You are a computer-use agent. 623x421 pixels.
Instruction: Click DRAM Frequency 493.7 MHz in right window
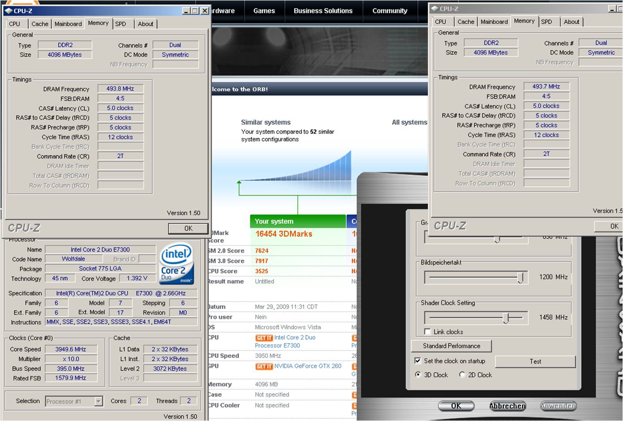coord(546,86)
